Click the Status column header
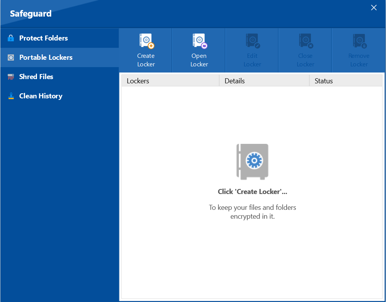 pyautogui.click(x=346, y=81)
